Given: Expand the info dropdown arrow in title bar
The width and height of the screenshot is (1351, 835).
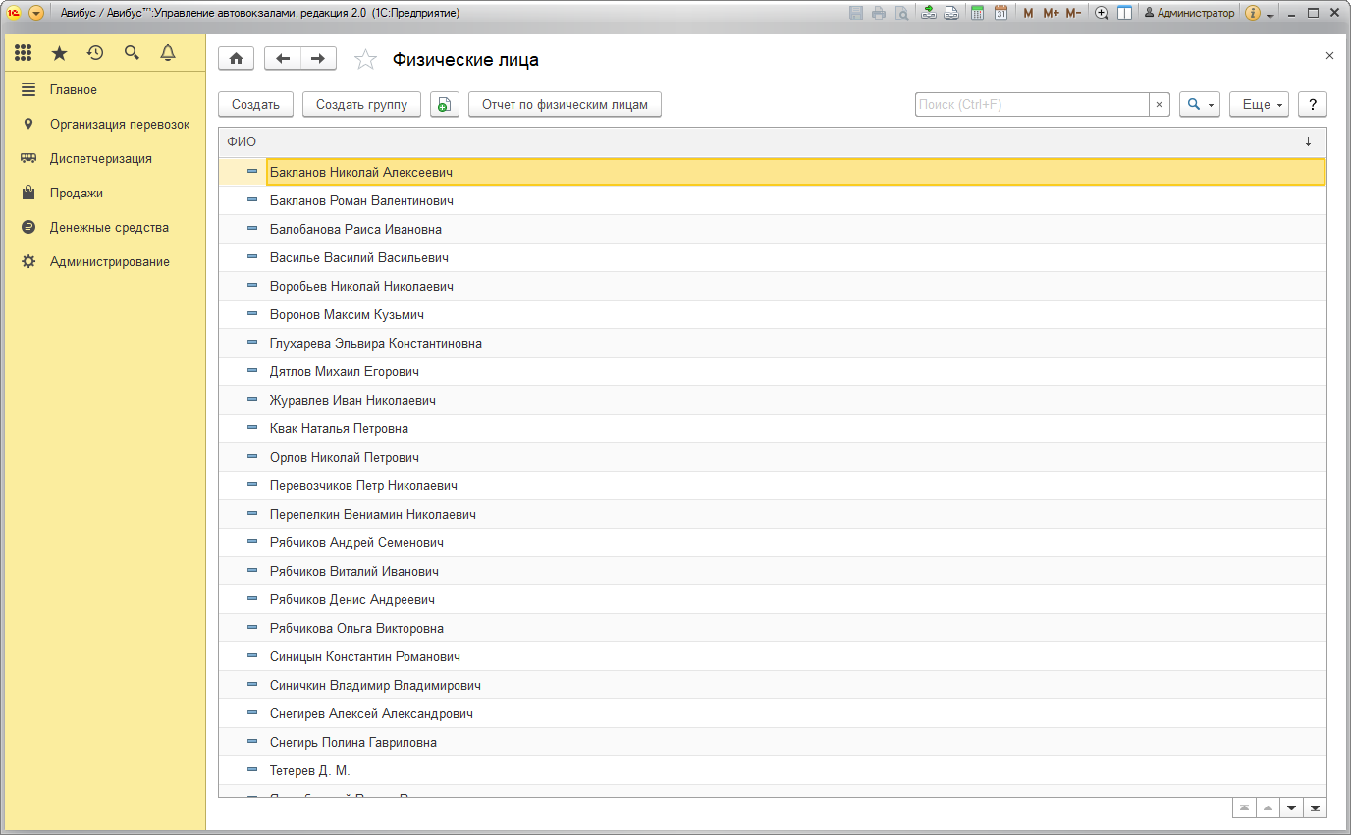Looking at the screenshot, I should [1270, 15].
